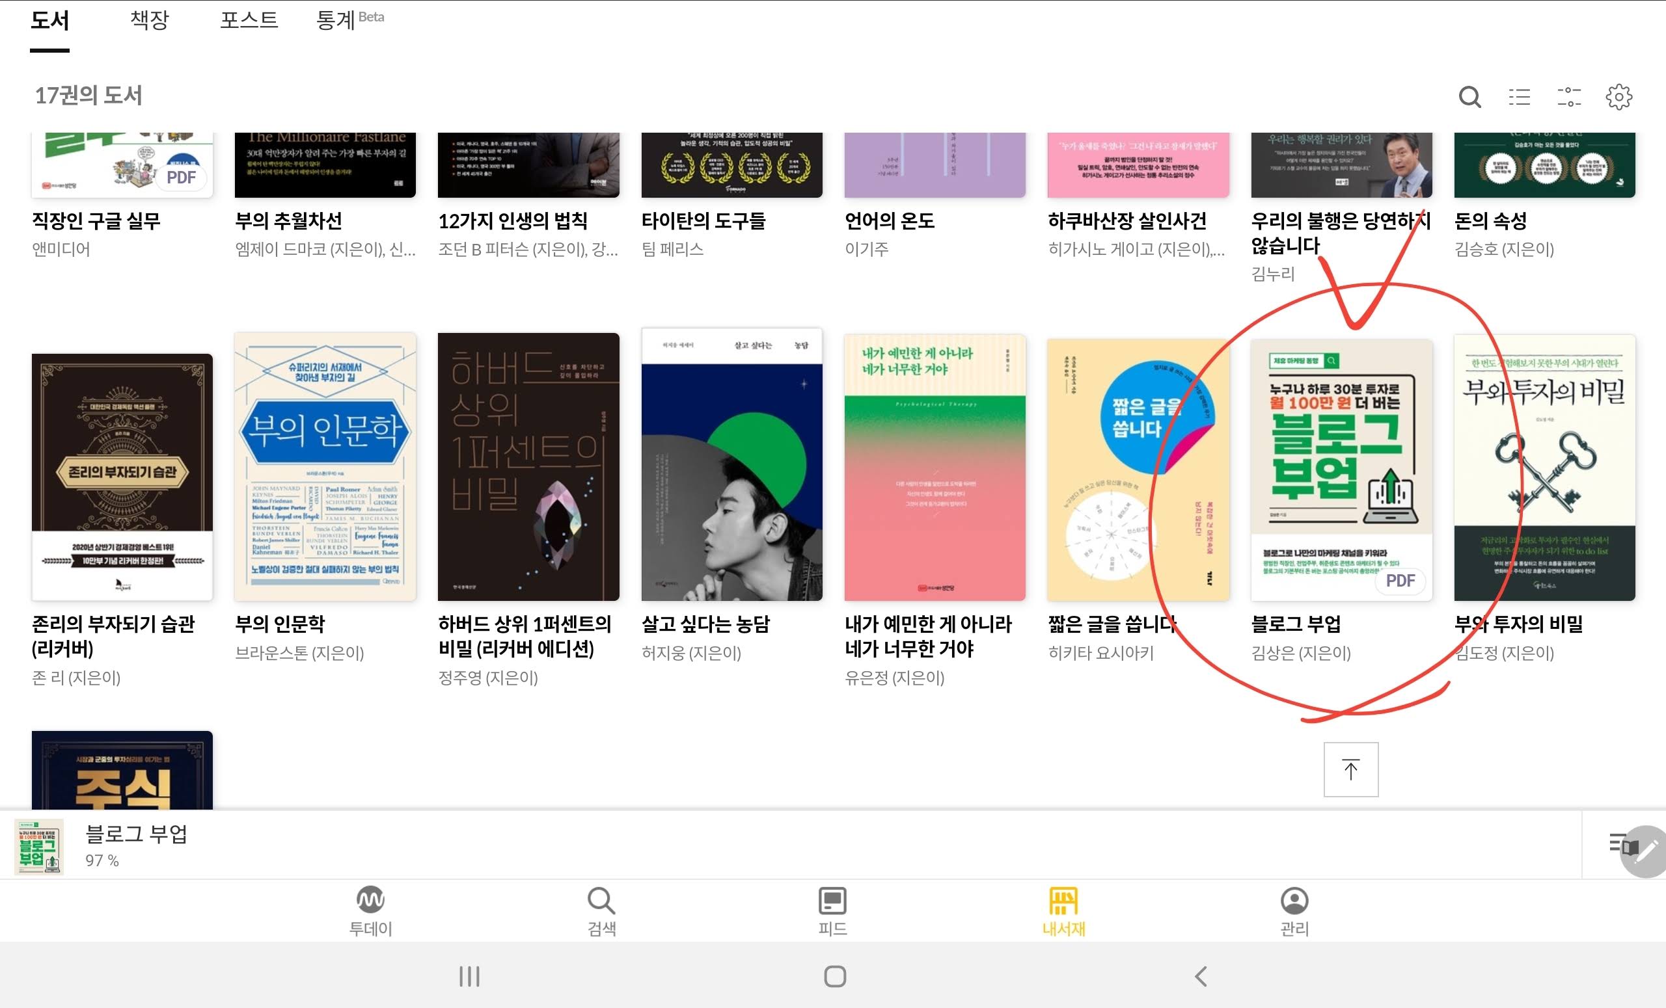This screenshot has height=1008, width=1666.
Task: Tap the Android home button
Action: point(835,976)
